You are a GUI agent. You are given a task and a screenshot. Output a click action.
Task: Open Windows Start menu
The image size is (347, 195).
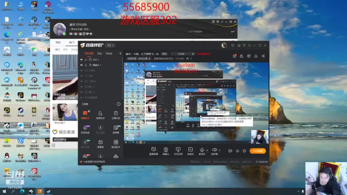click(x=4, y=192)
